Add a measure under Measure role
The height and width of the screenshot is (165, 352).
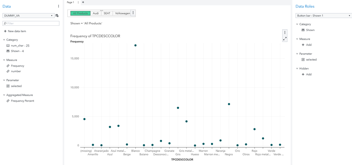[x=307, y=45]
